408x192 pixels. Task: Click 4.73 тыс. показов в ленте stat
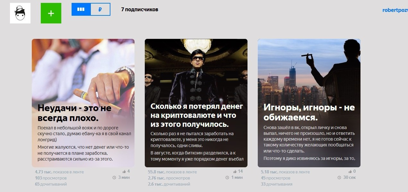[59, 172]
